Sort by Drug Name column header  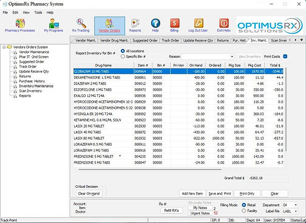pos(103,66)
